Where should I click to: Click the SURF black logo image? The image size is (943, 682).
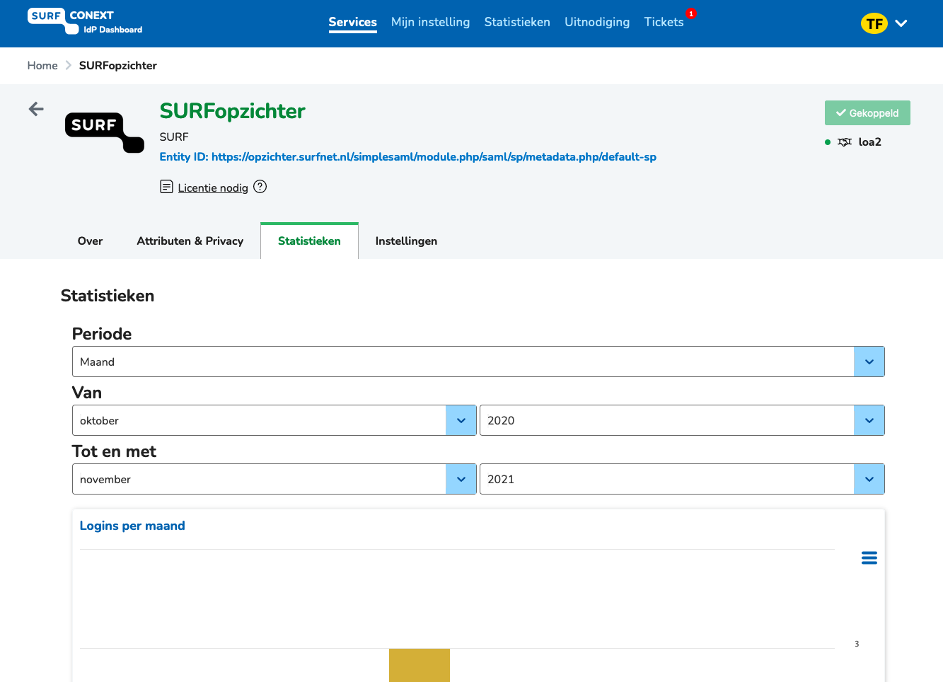point(105,132)
